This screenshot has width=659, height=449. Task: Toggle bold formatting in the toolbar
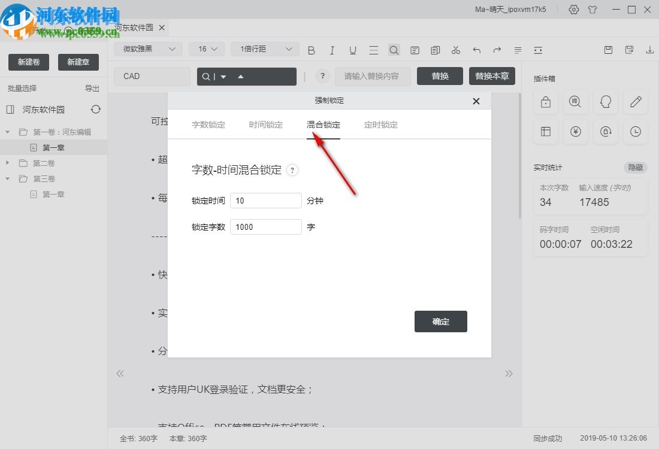(312, 50)
